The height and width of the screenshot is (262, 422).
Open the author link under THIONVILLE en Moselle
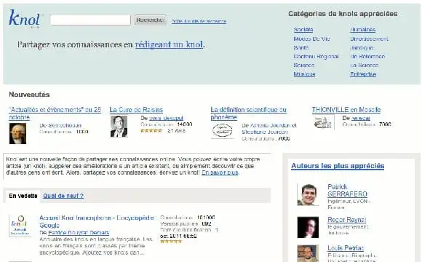tap(360, 118)
